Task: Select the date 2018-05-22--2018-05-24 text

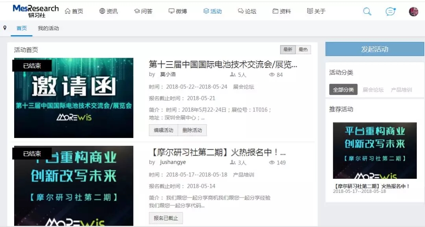Action: 196,87
